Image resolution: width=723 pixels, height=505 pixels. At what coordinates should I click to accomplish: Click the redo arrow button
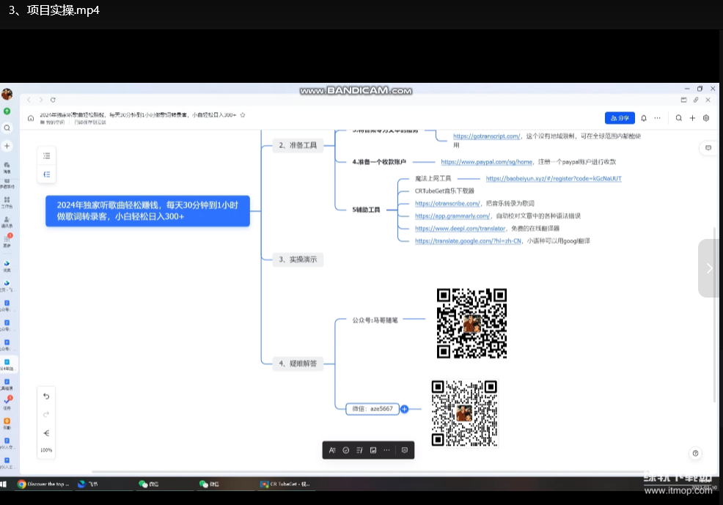46,415
